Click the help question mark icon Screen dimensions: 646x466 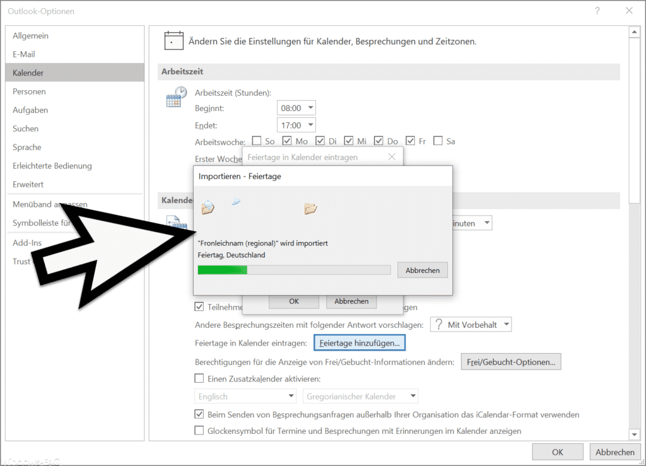pos(597,11)
